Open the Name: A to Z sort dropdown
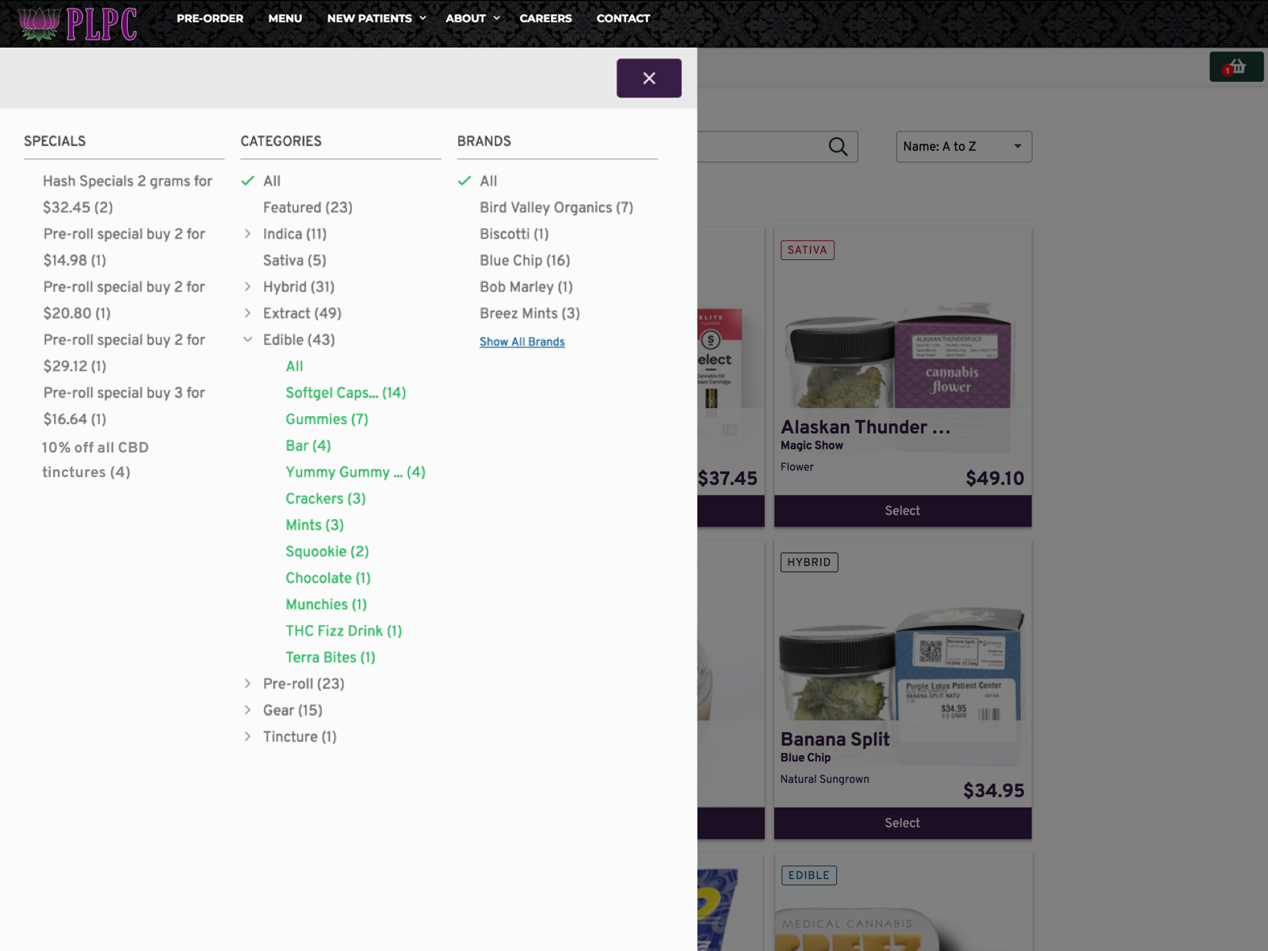The image size is (1268, 951). 964,147
